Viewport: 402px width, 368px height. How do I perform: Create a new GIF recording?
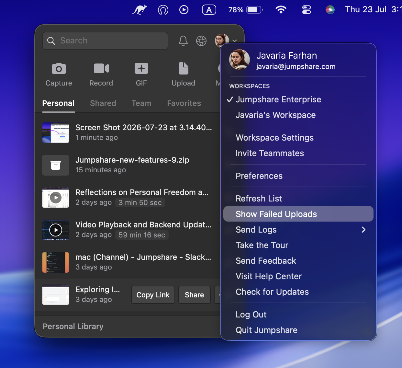point(141,75)
